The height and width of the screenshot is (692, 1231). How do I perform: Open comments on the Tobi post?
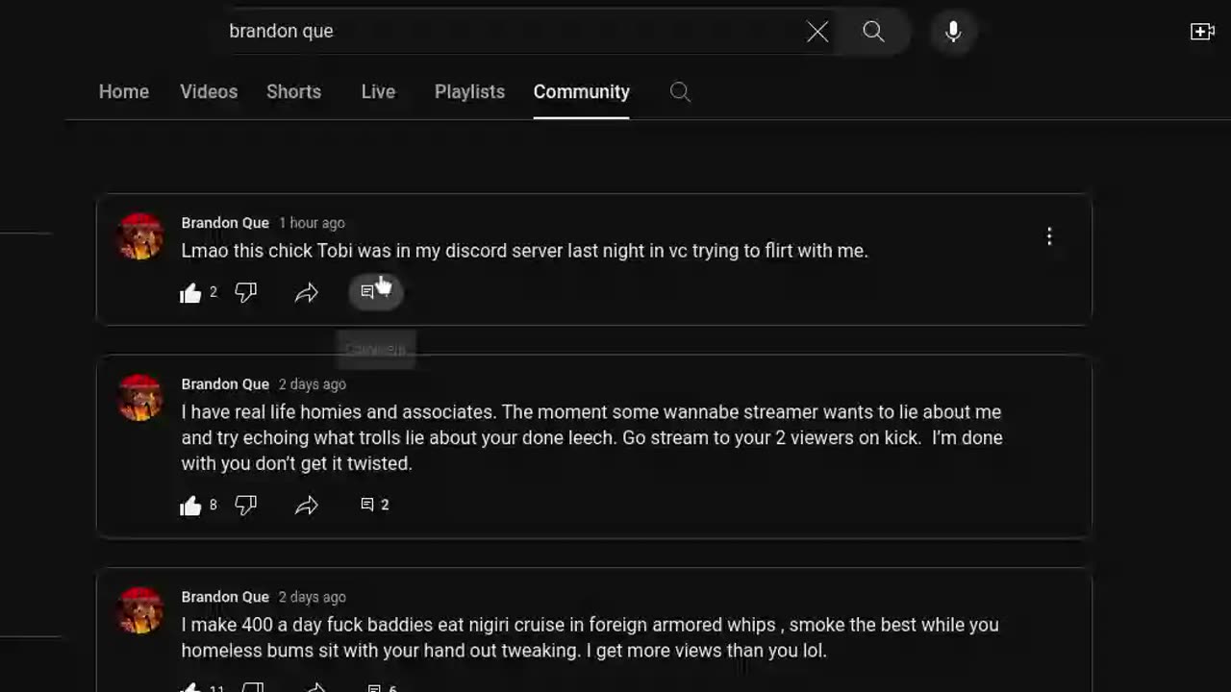(375, 292)
